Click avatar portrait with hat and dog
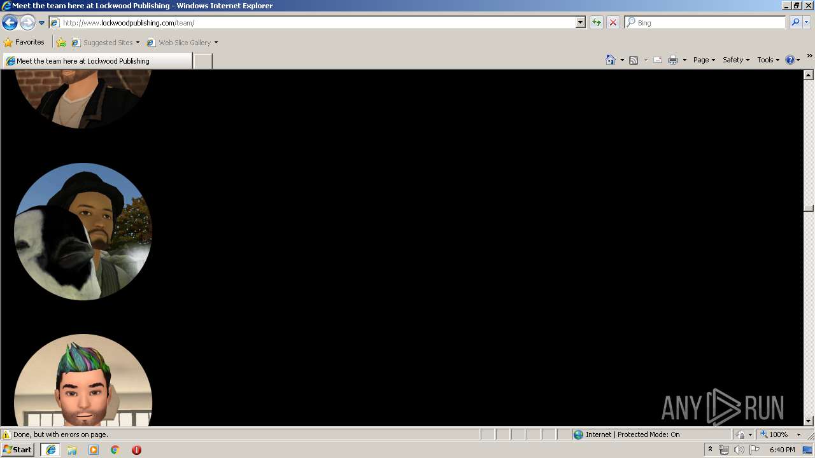 pyautogui.click(x=83, y=232)
